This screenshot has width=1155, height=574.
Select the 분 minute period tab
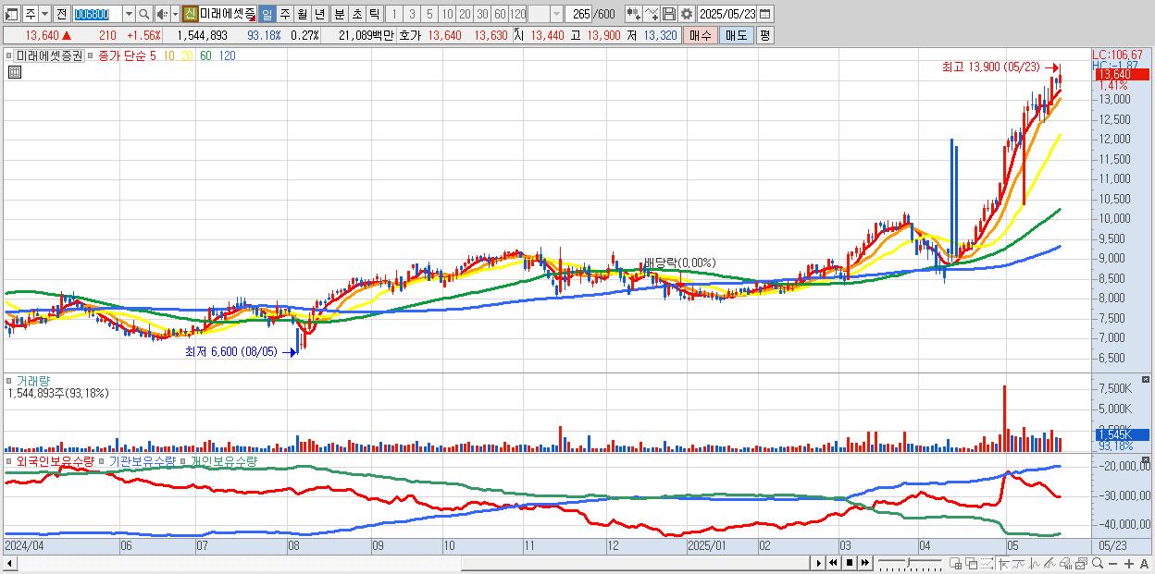click(x=339, y=14)
